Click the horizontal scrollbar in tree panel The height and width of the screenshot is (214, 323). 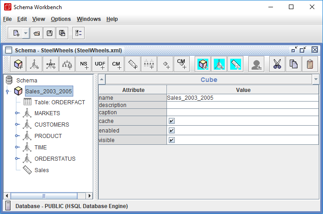pyautogui.click(x=45, y=196)
